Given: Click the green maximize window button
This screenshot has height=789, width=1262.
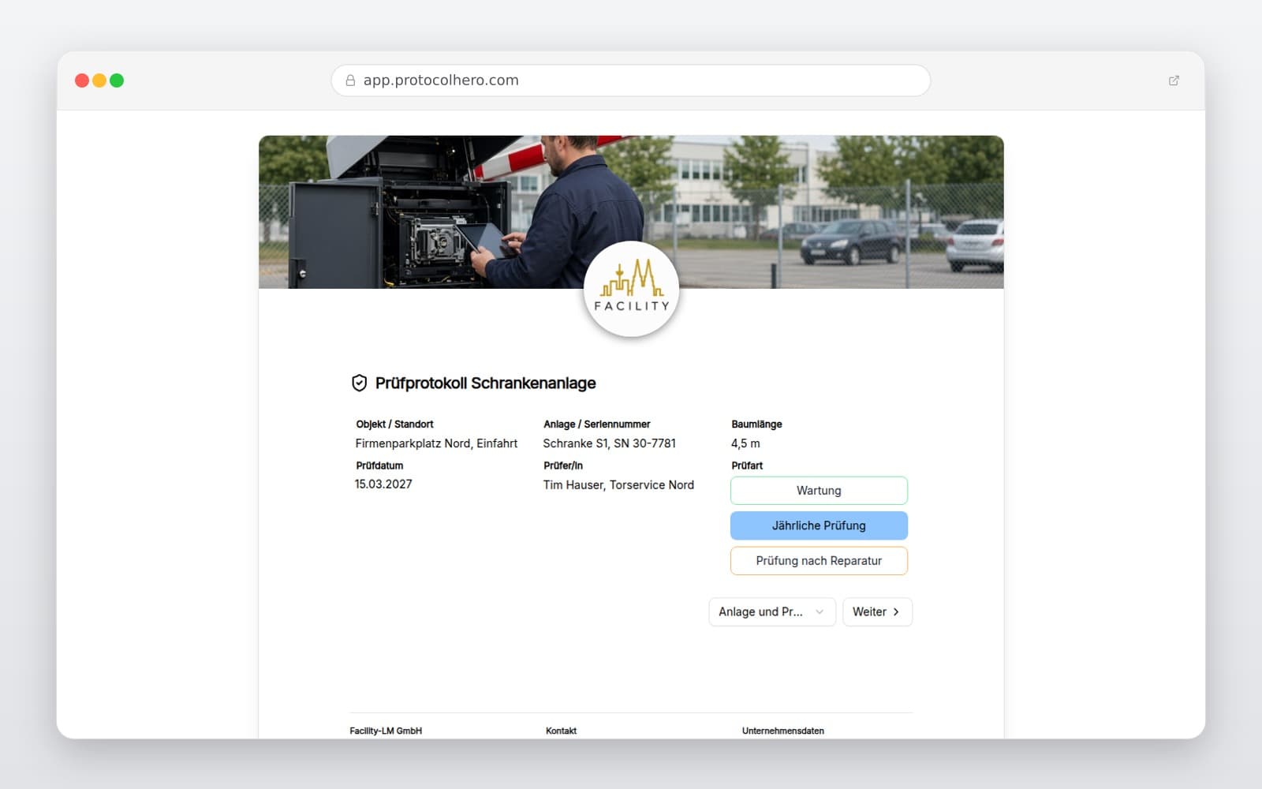Looking at the screenshot, I should [x=117, y=80].
